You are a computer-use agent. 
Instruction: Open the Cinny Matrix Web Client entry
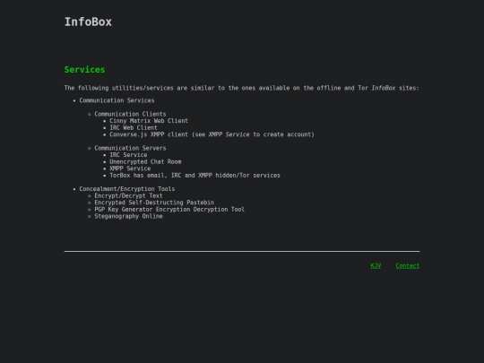point(149,121)
